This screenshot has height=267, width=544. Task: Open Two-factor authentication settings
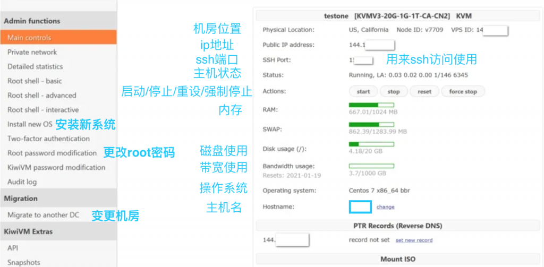[x=48, y=139]
